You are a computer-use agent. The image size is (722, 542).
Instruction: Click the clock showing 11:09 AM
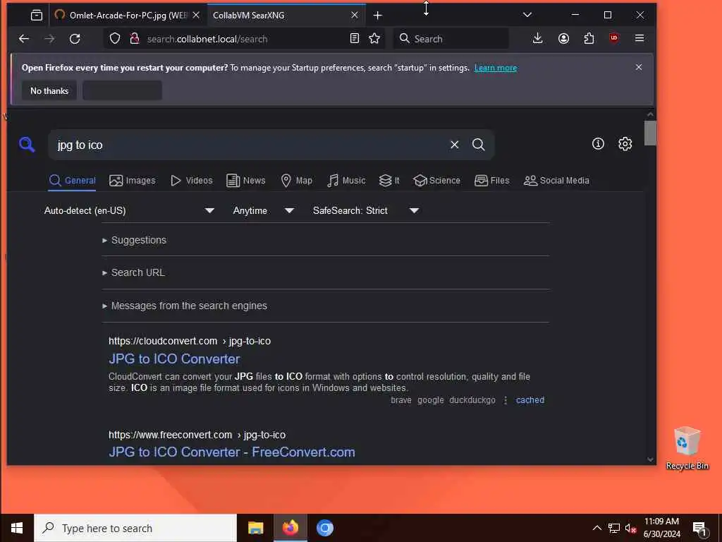click(661, 522)
